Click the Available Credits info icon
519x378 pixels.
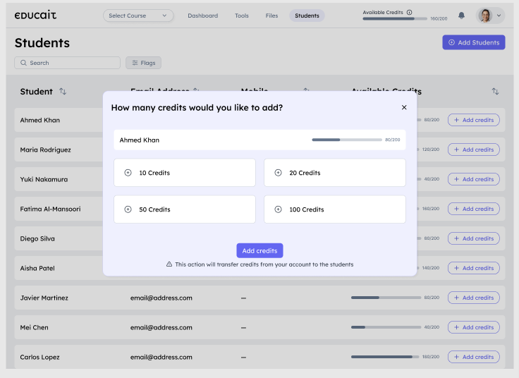410,12
